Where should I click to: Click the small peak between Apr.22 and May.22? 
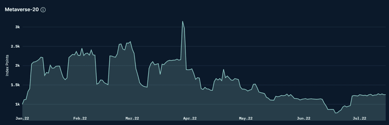tap(223, 70)
